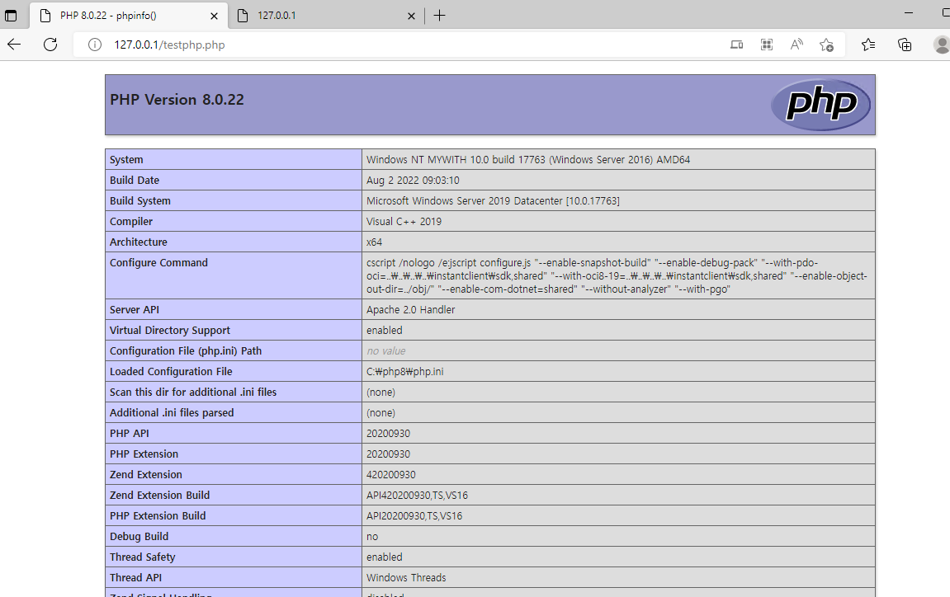Image resolution: width=950 pixels, height=597 pixels.
Task: Open the profile avatar icon
Action: (942, 45)
